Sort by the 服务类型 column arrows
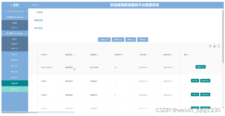This screenshot has width=225, height=116. click(x=74, y=55)
